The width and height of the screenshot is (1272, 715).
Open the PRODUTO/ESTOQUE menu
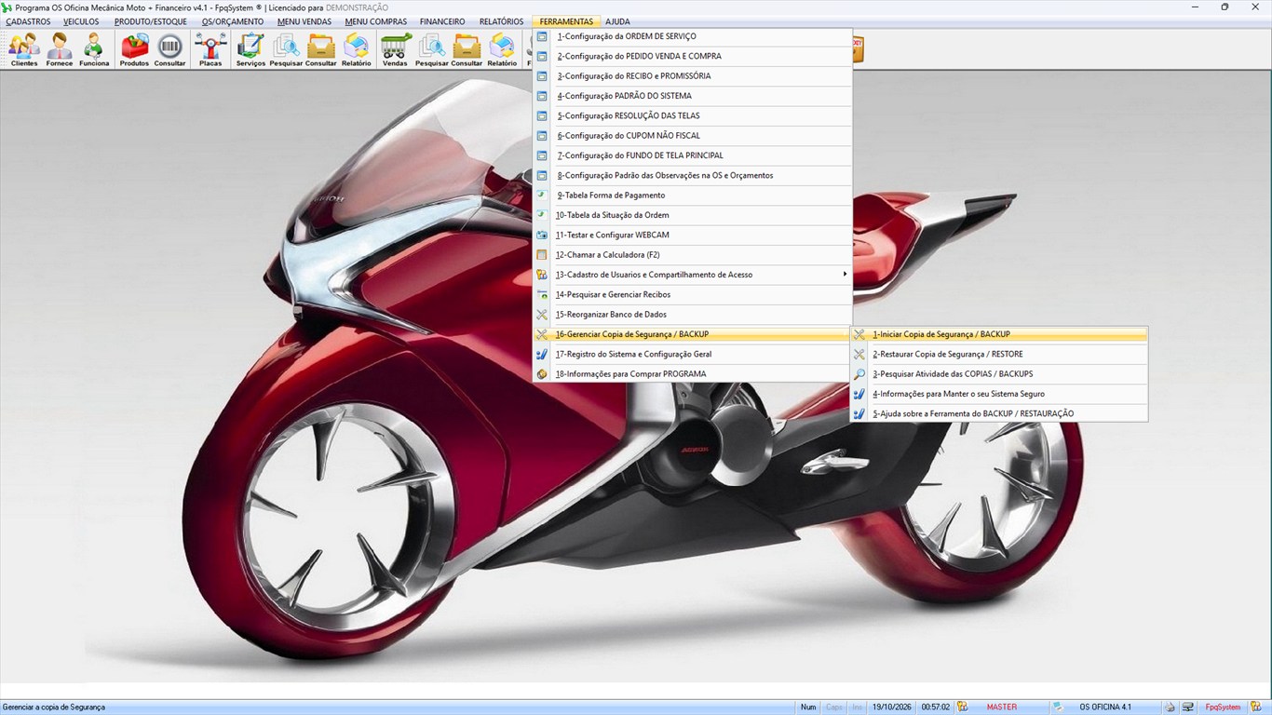pos(151,21)
